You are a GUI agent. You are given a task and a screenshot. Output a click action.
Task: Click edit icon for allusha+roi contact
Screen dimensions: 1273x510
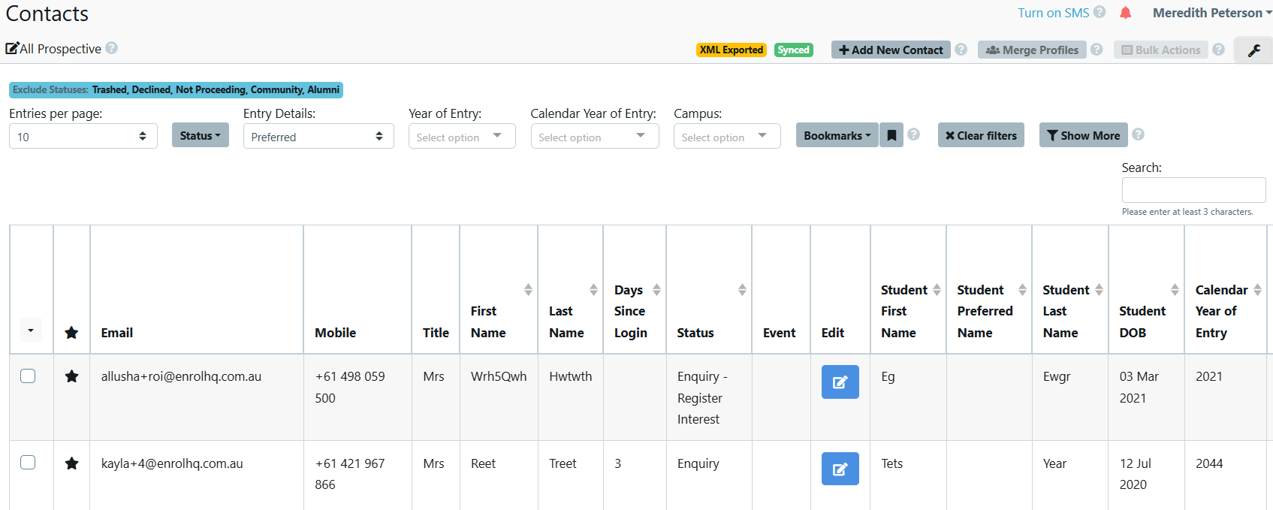[x=840, y=382]
